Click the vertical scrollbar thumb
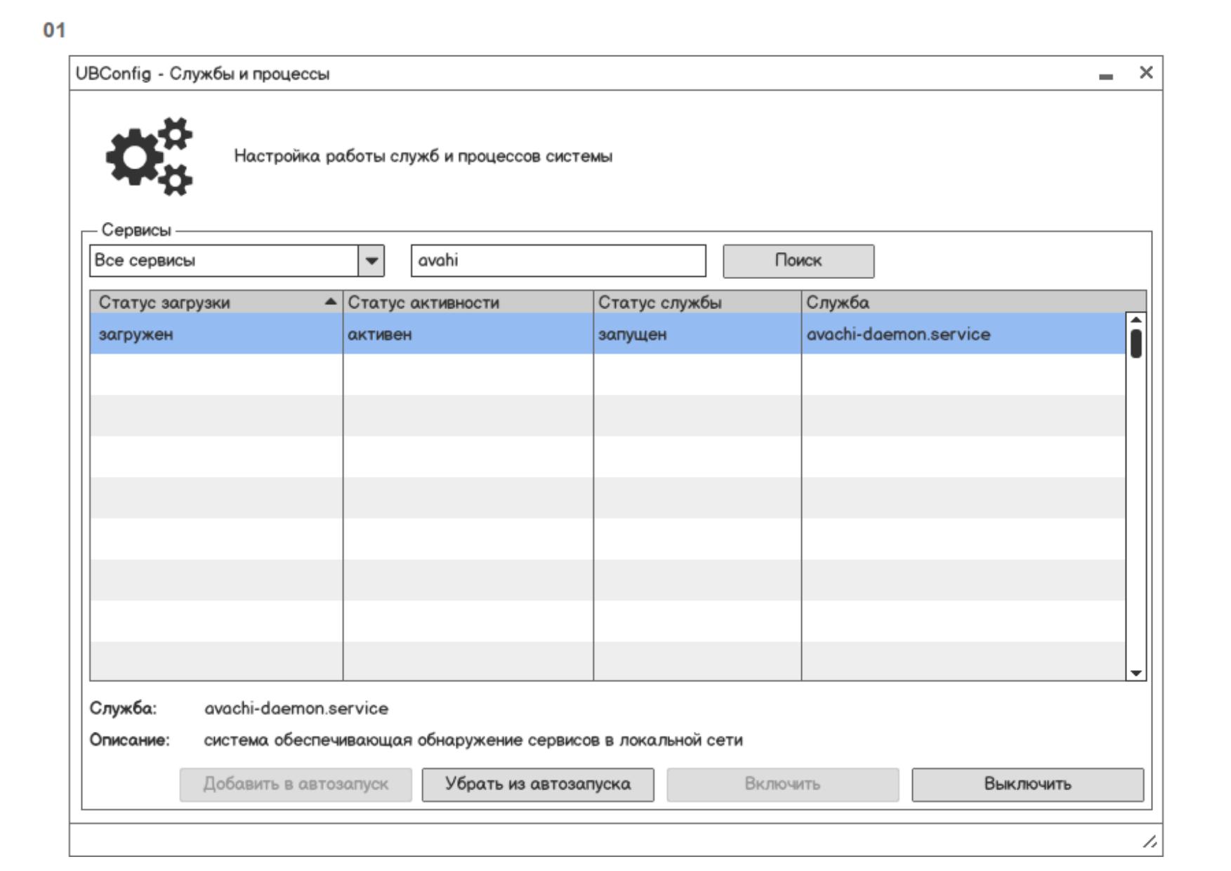Viewport: 1231px width, 871px height. (x=1135, y=344)
